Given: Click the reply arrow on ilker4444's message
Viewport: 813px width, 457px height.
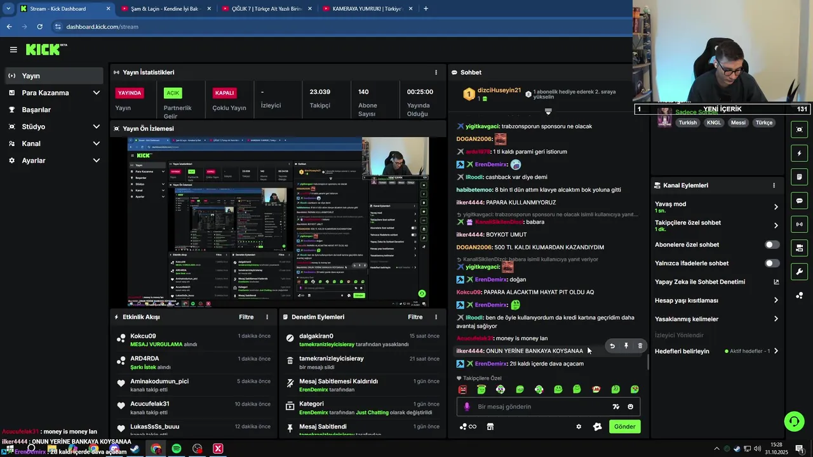Looking at the screenshot, I should (x=612, y=346).
